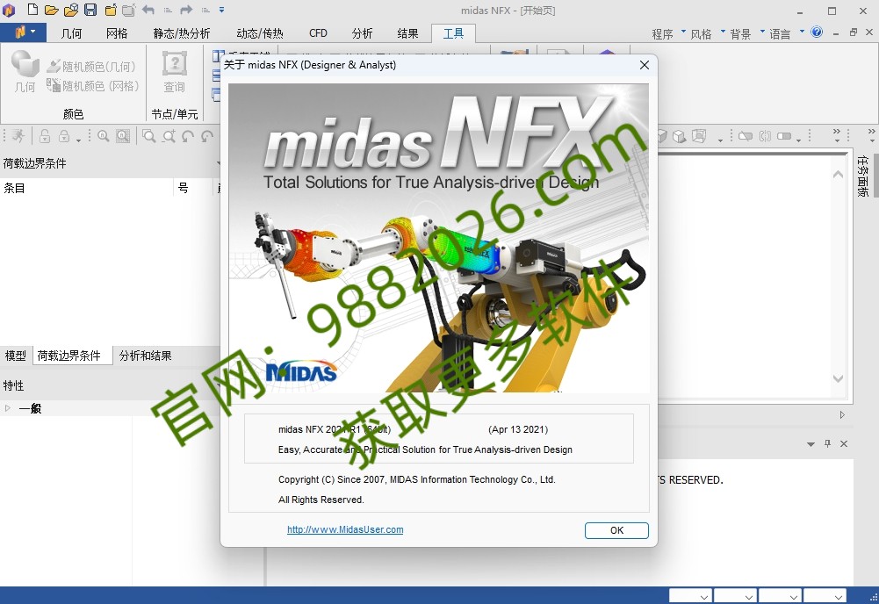Viewport: 879px width, 604px height.
Task: Apply 随机颜色 (网格) random color
Action: click(92, 86)
